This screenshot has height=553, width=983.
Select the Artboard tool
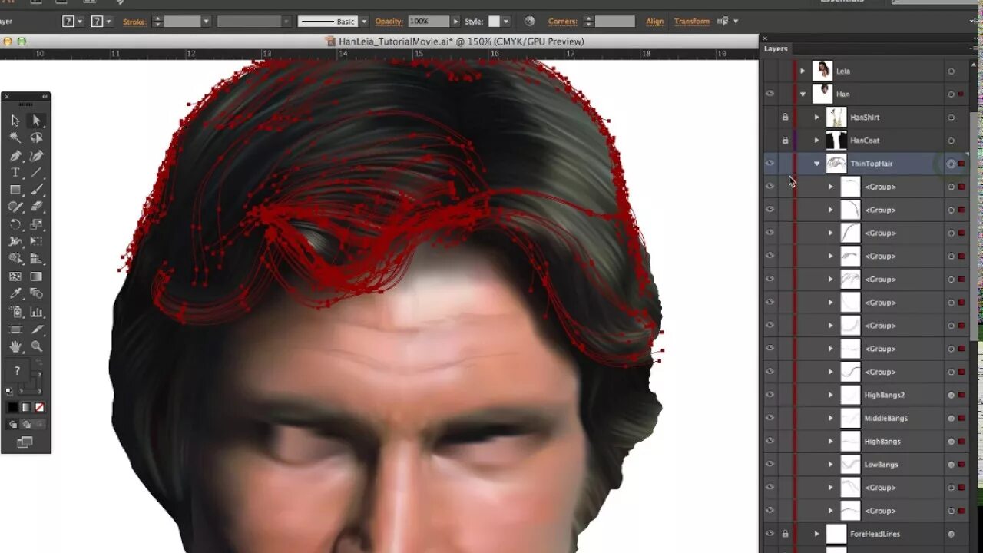click(x=15, y=329)
